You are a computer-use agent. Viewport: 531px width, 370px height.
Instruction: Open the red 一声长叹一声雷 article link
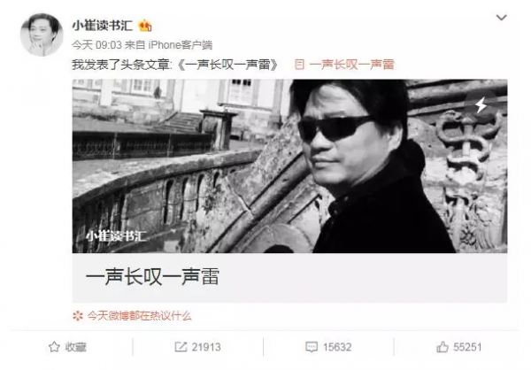coord(351,65)
